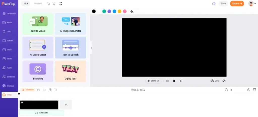Toggle the Timeline view button
The width and height of the screenshot is (258, 117).
[28, 90]
